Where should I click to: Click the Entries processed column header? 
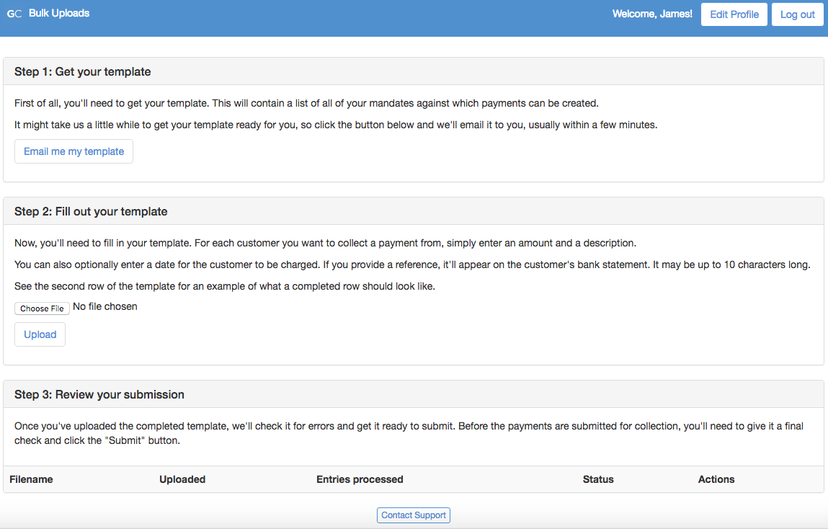tap(360, 479)
